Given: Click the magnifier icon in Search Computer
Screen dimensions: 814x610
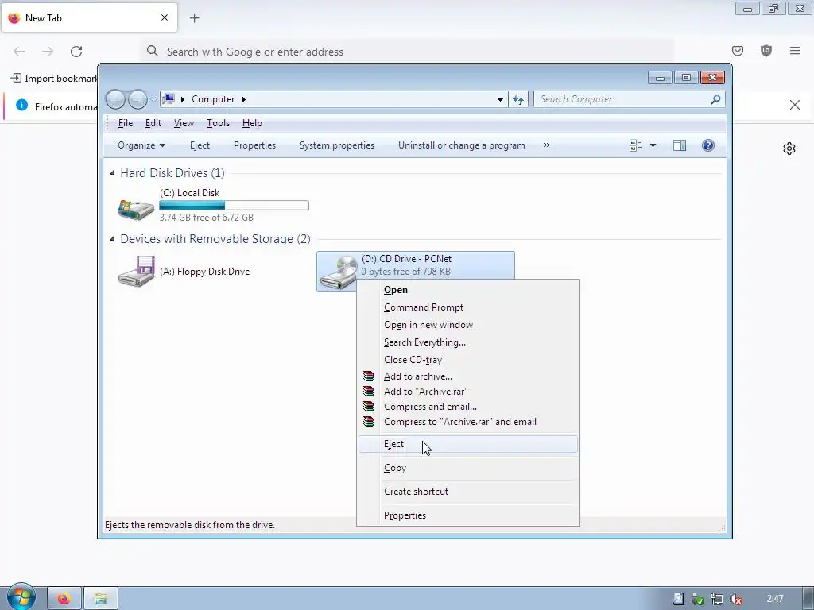Looking at the screenshot, I should click(715, 99).
